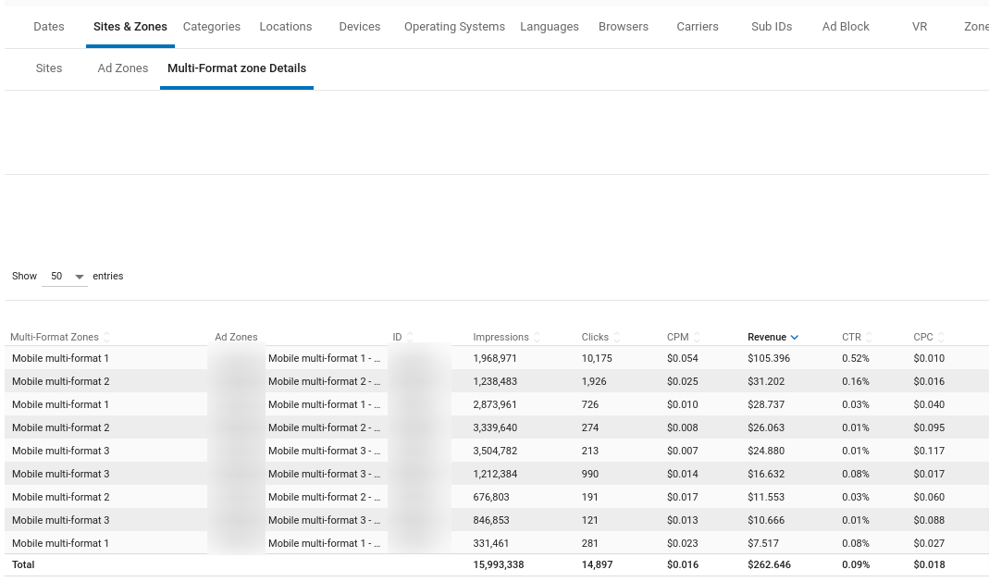
Task: Sort by CPM using arrow icon
Action: point(698,338)
